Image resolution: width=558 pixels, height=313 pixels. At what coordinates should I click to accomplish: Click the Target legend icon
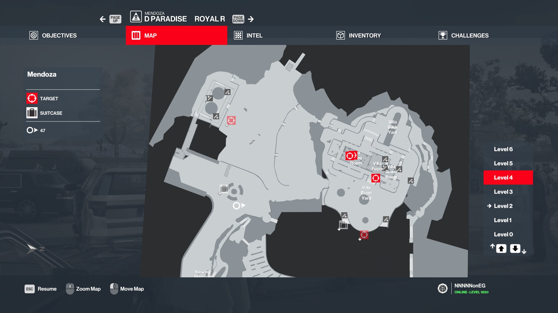pos(32,98)
